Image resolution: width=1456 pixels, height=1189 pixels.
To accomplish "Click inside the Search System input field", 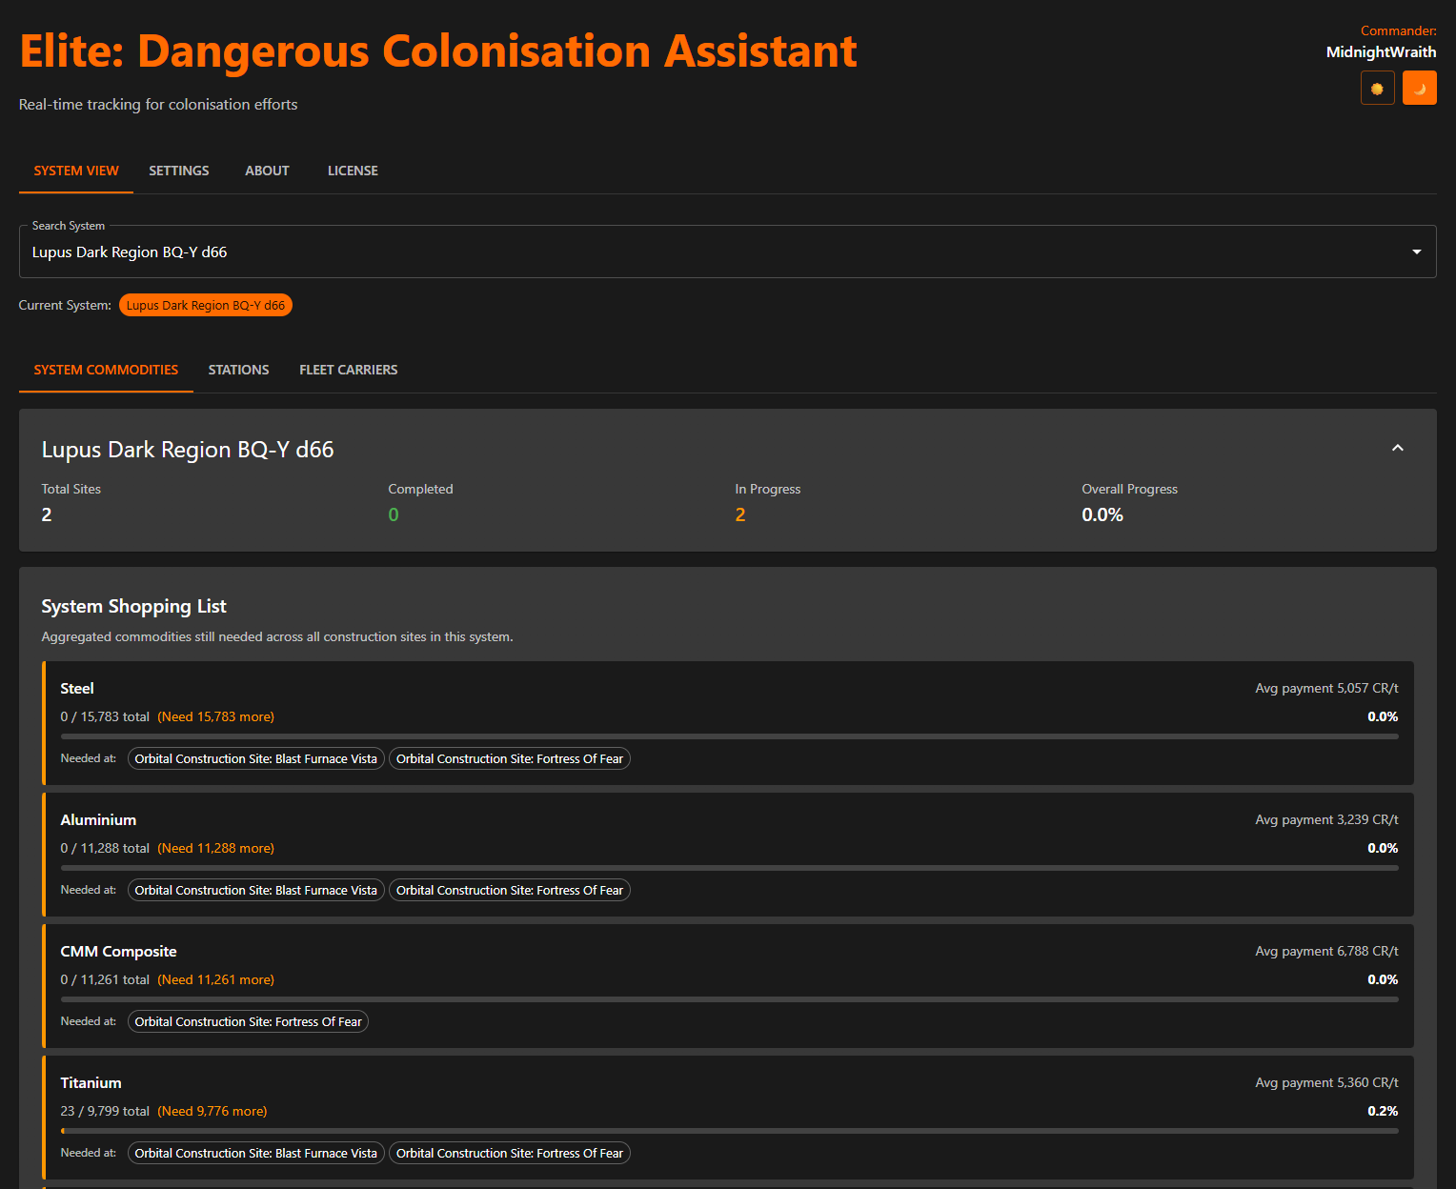I will 381,252.
